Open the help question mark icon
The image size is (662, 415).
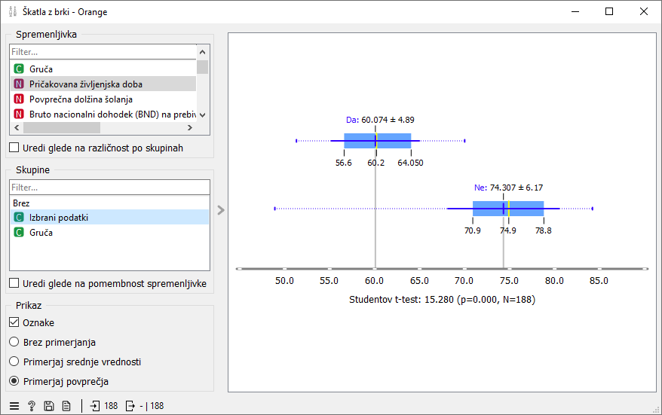coord(32,406)
